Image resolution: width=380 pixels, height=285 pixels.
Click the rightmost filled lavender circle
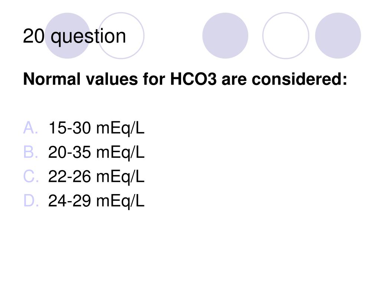338,36
